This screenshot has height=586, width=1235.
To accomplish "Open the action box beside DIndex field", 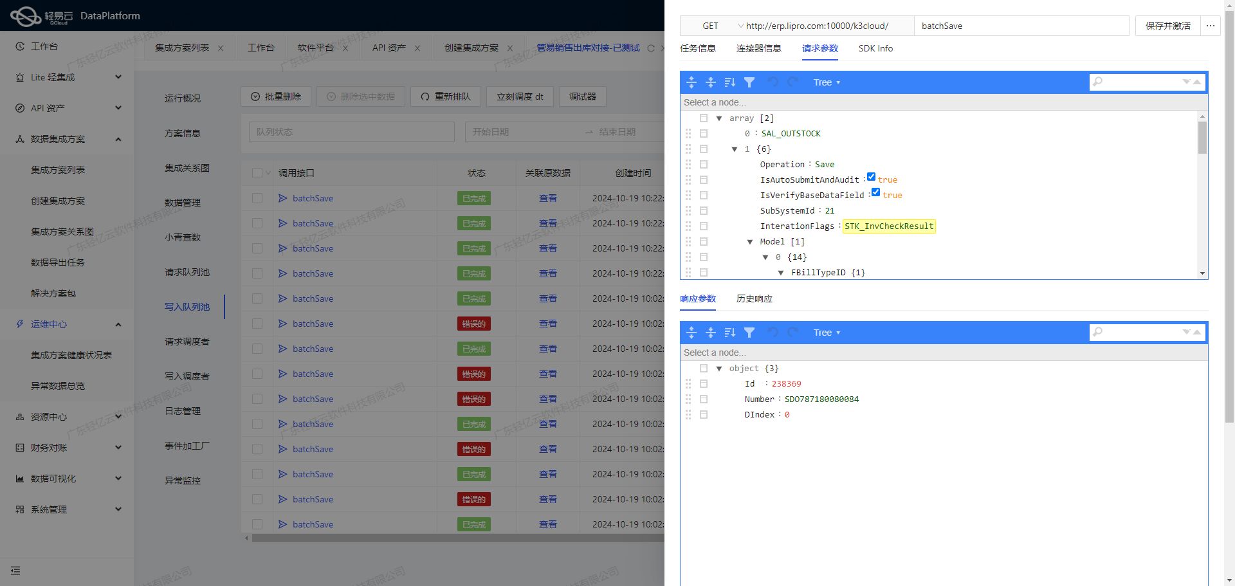I will click(x=704, y=415).
